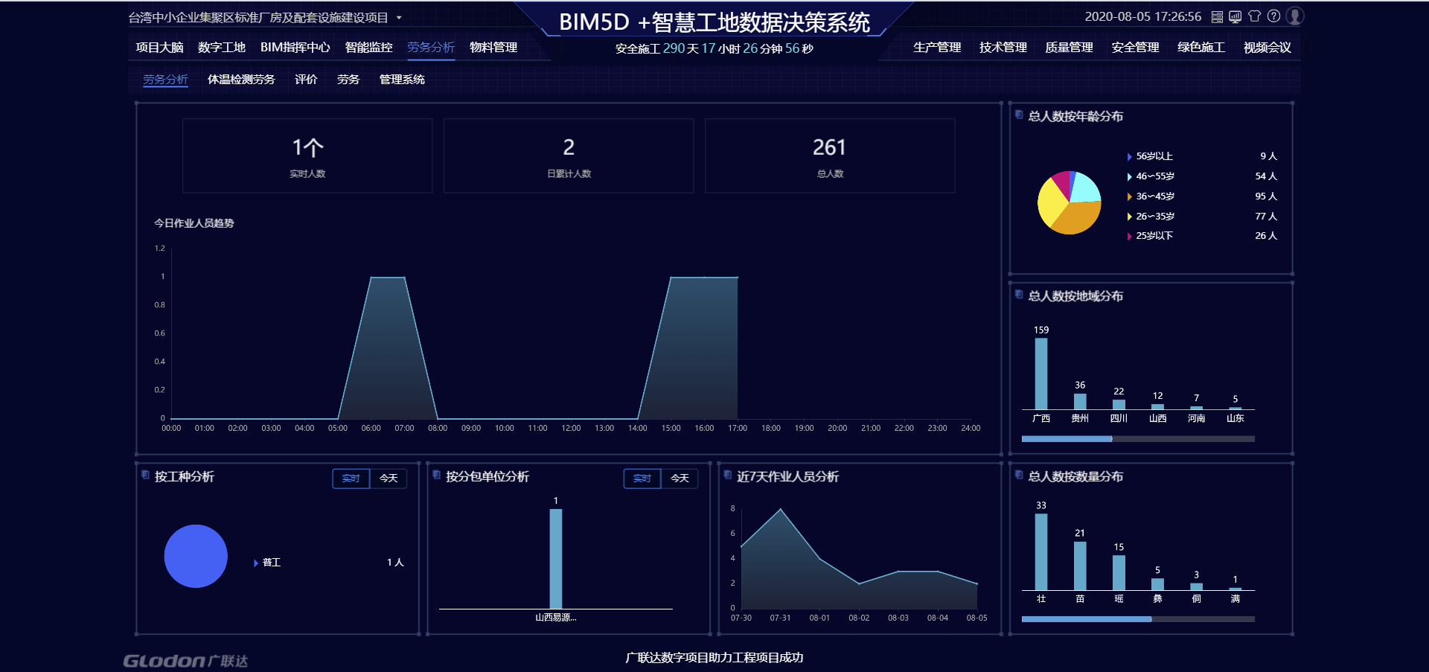The height and width of the screenshot is (672, 1429).
Task: Click the 实时人数 card showing 1个
Action: (307, 156)
